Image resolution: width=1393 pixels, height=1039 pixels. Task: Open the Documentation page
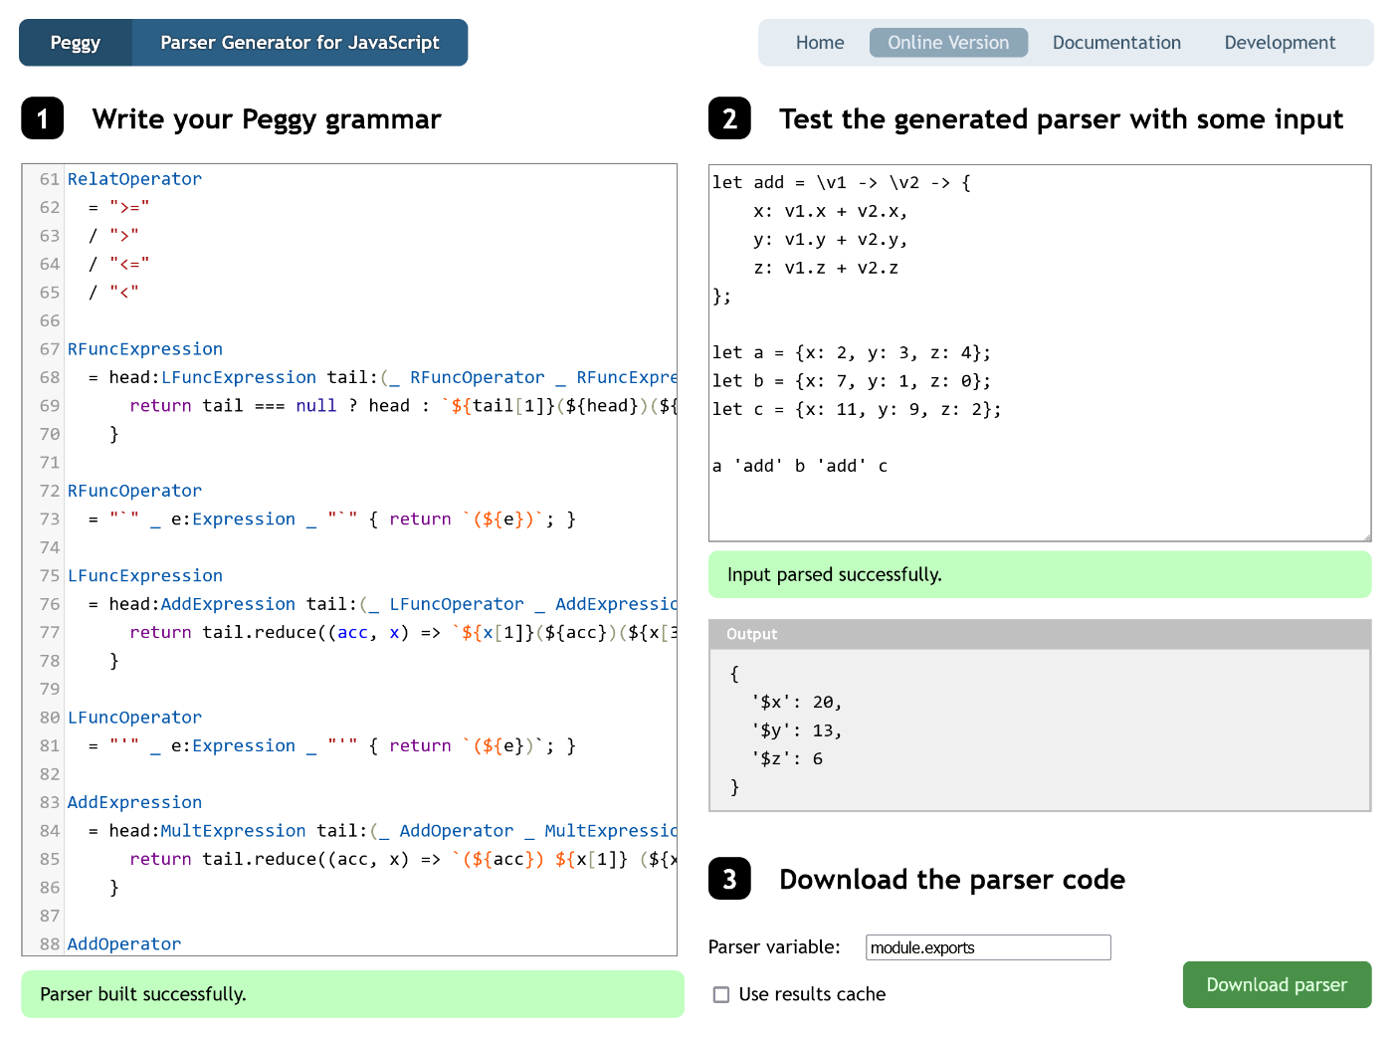(1116, 43)
